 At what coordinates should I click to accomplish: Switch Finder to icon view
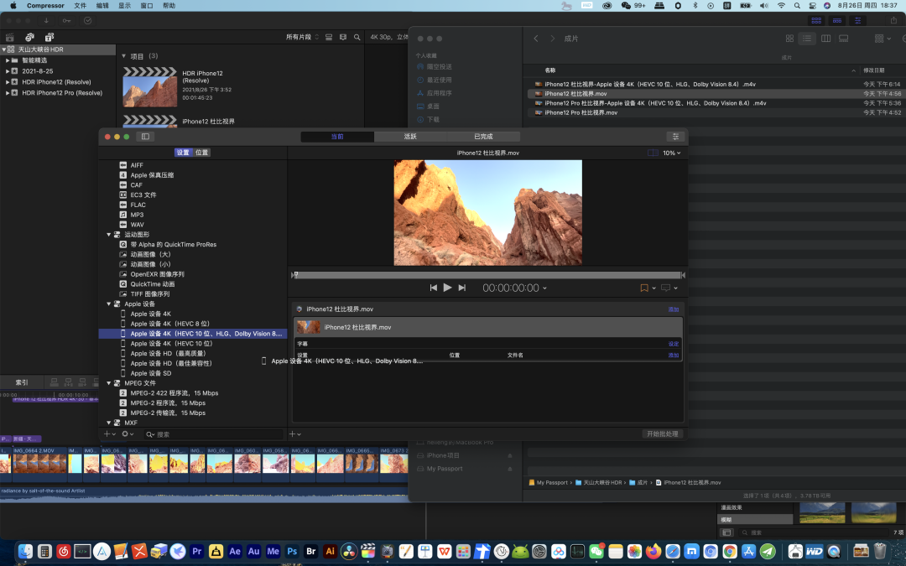789,38
